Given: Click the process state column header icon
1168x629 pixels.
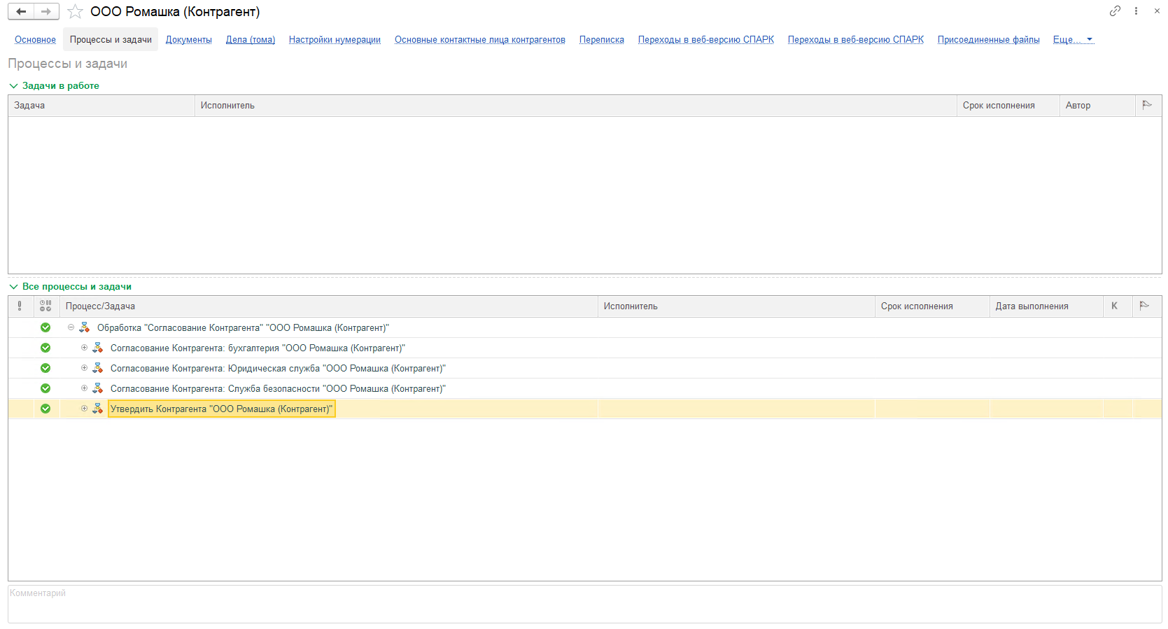Looking at the screenshot, I should click(x=45, y=306).
